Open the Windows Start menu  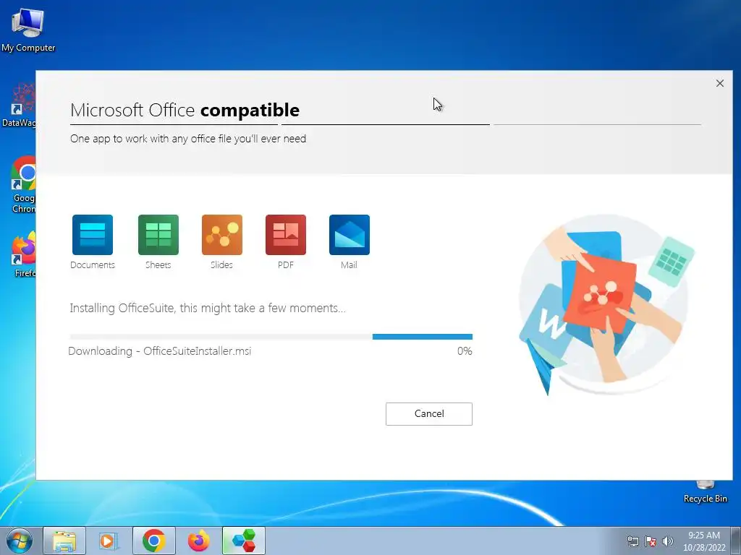coord(20,541)
